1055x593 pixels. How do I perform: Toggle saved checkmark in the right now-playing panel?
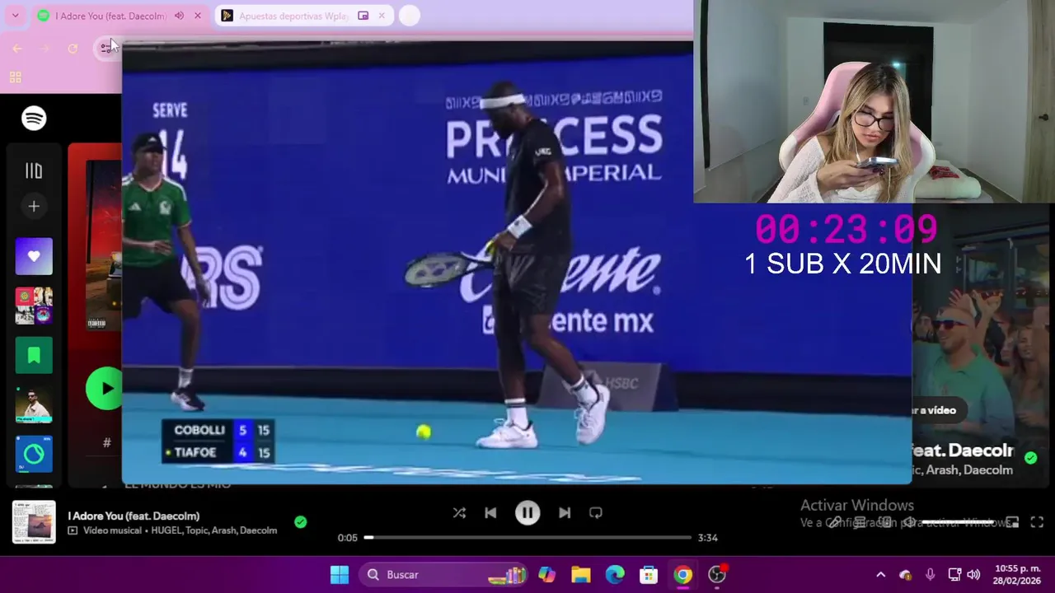coord(1031,458)
